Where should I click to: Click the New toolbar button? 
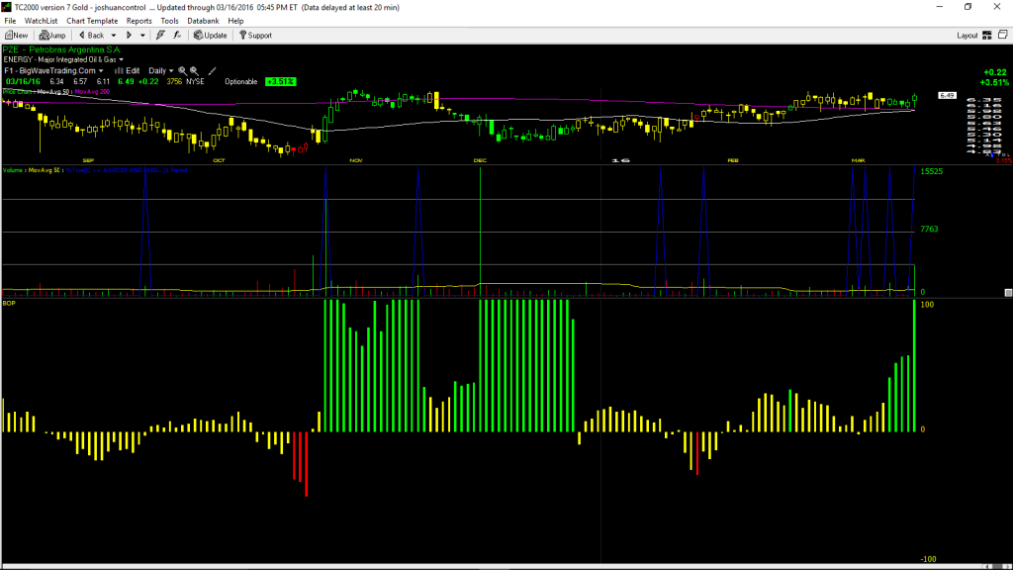[16, 36]
